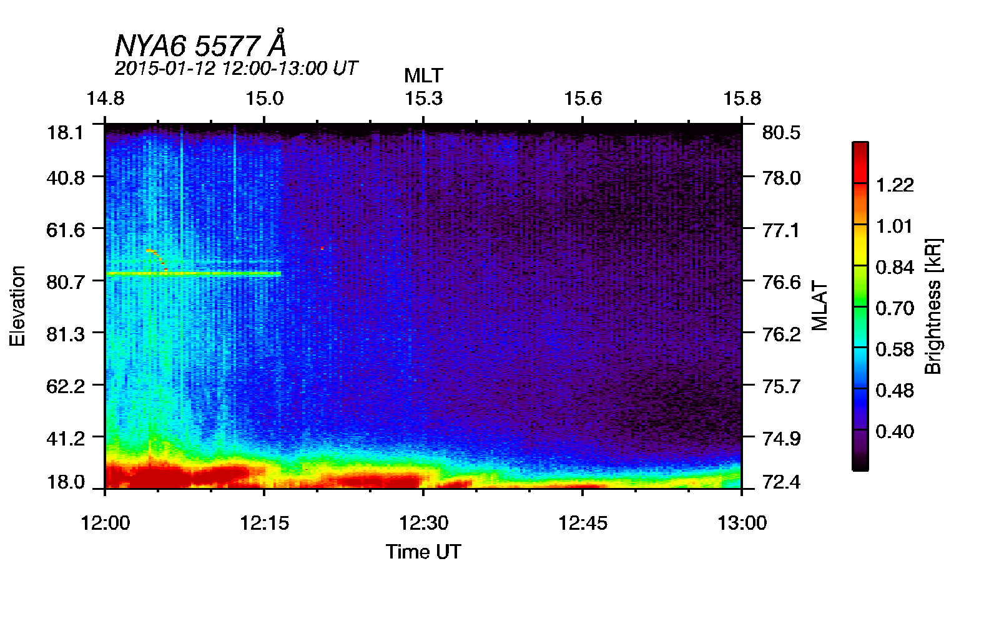Click colorbar value '1.01'

(895, 226)
